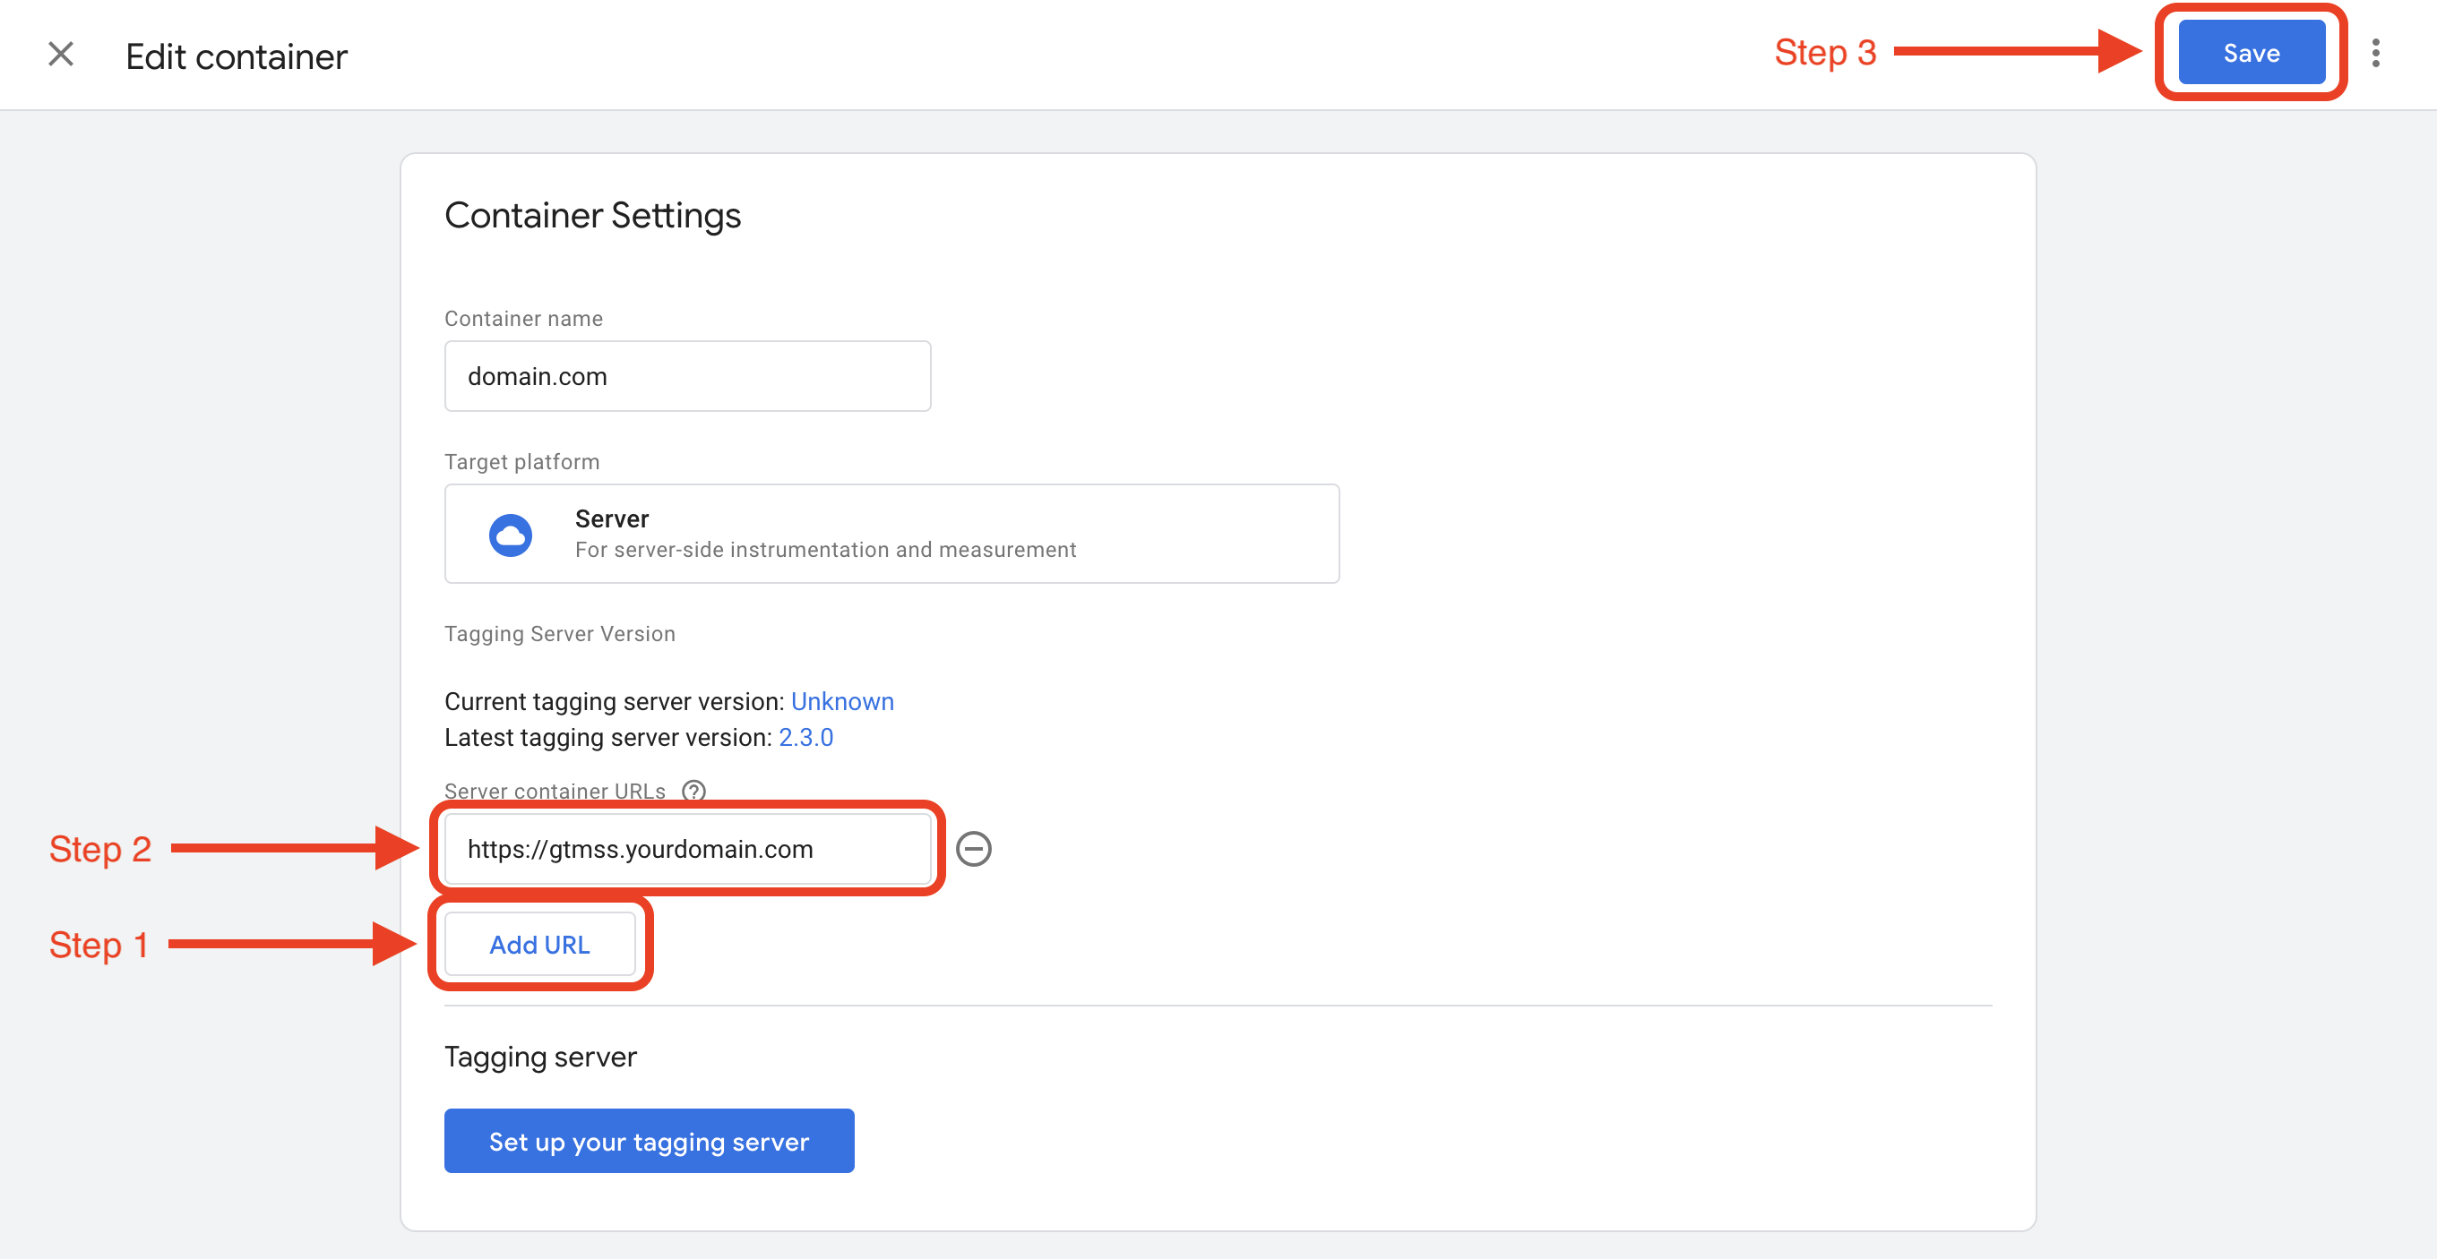The height and width of the screenshot is (1259, 2437).
Task: Click the Server platform description text
Action: (825, 550)
